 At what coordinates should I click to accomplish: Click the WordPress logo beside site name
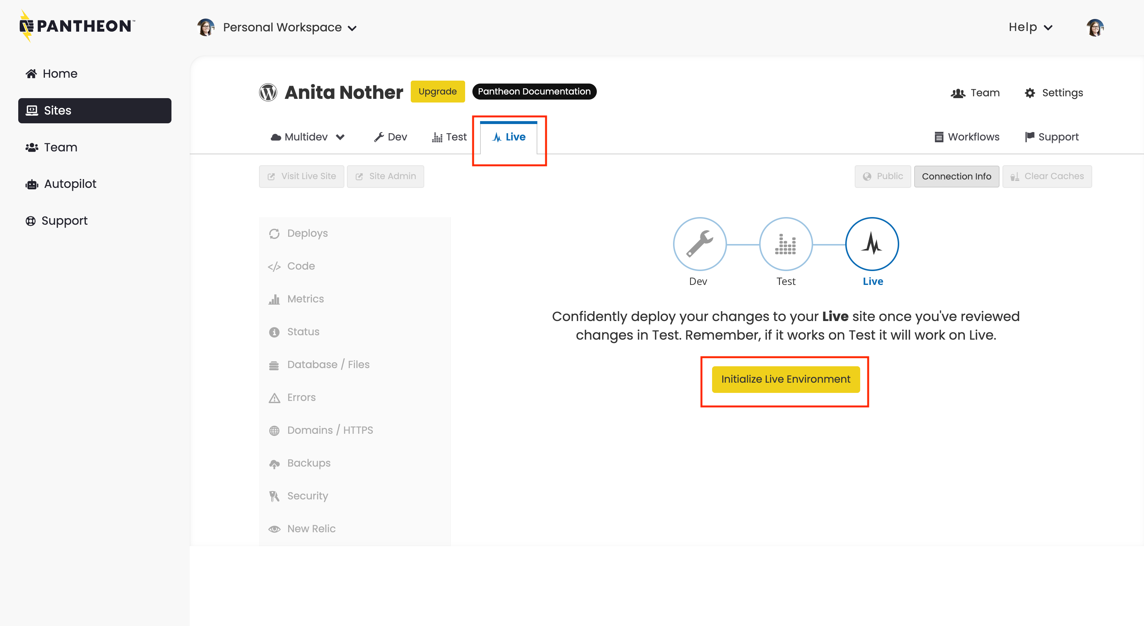[x=268, y=92]
